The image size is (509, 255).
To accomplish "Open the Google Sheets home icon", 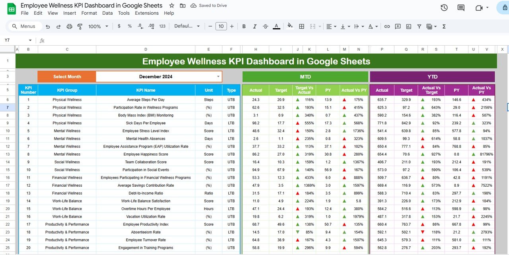I will tap(12, 9).
